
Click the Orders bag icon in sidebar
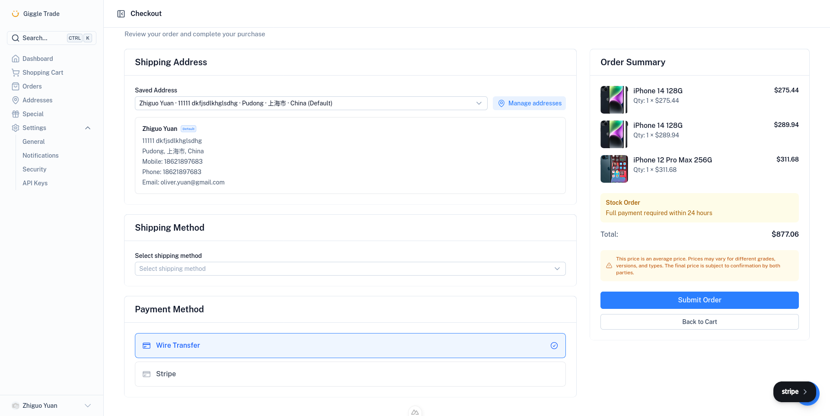coord(16,86)
